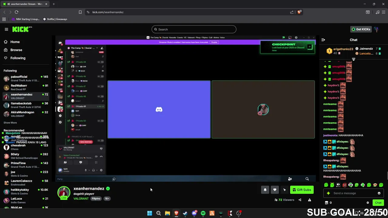Toggle follow with the heart button

click(x=275, y=190)
